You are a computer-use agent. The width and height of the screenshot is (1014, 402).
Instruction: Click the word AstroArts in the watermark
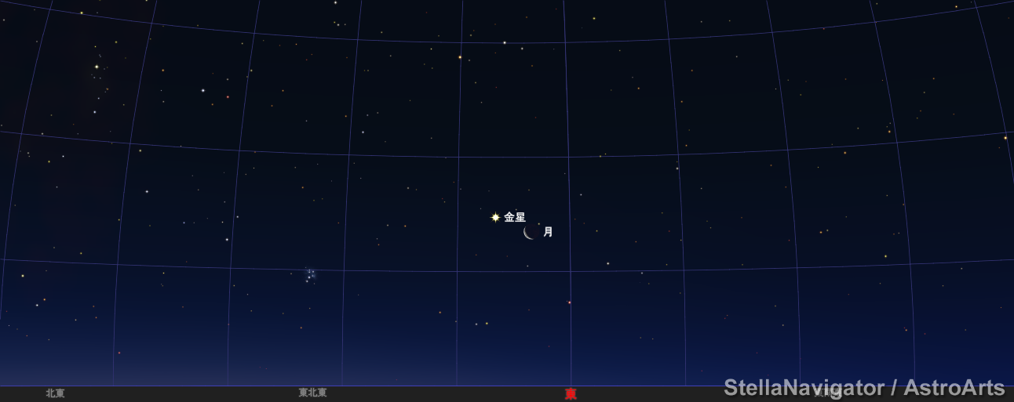pyautogui.click(x=954, y=388)
